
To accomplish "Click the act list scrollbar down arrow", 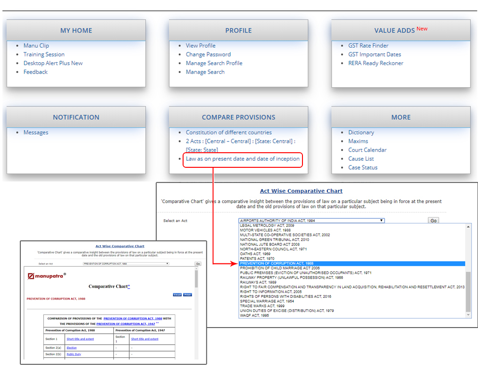I will 469,315.
